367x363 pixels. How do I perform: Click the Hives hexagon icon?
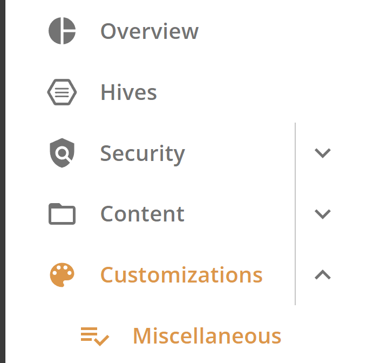[x=62, y=92]
